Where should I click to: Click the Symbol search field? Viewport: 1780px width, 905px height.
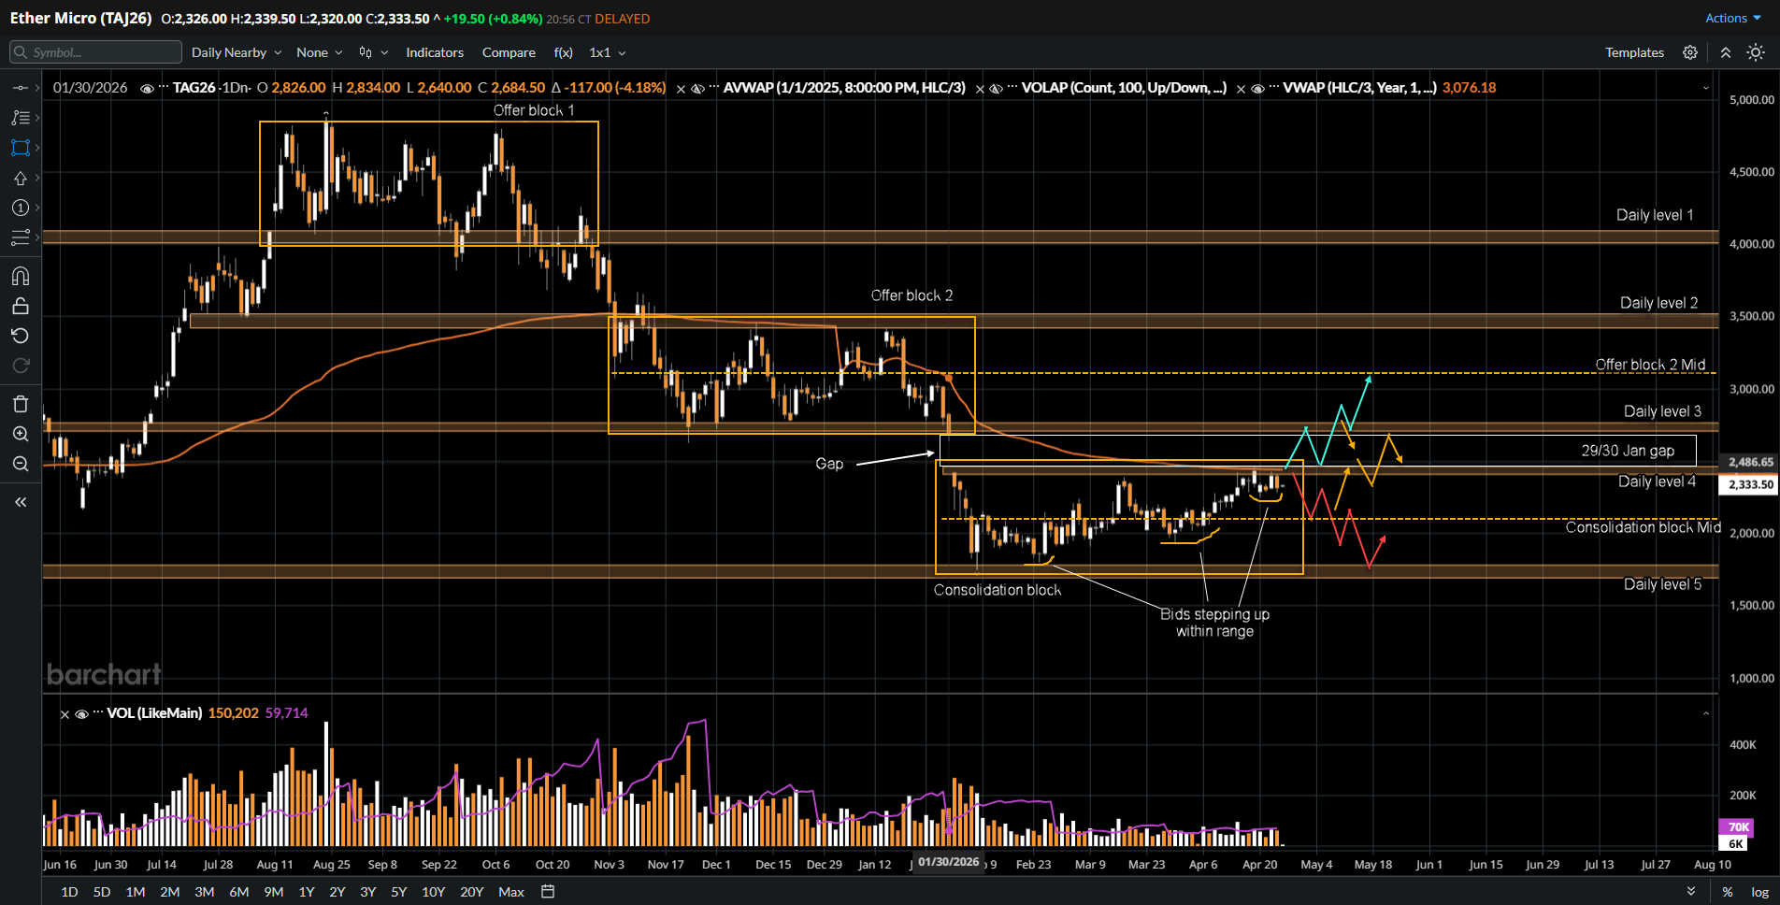click(x=95, y=52)
